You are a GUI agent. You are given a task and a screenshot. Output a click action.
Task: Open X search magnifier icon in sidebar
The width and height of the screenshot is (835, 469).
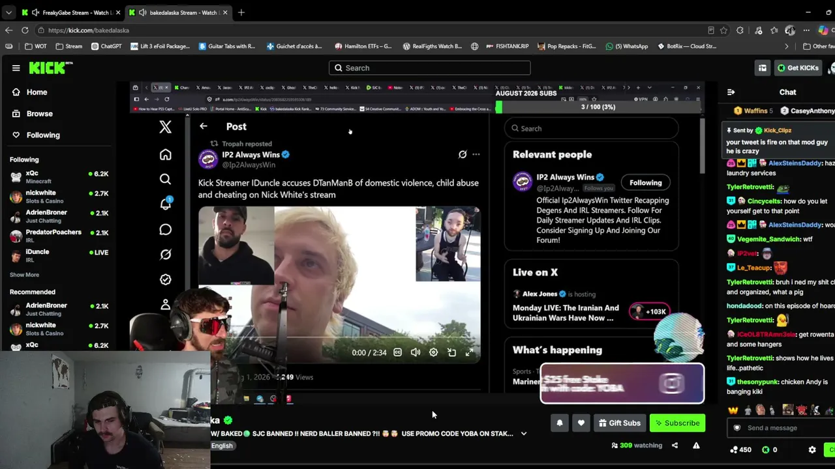pyautogui.click(x=165, y=179)
